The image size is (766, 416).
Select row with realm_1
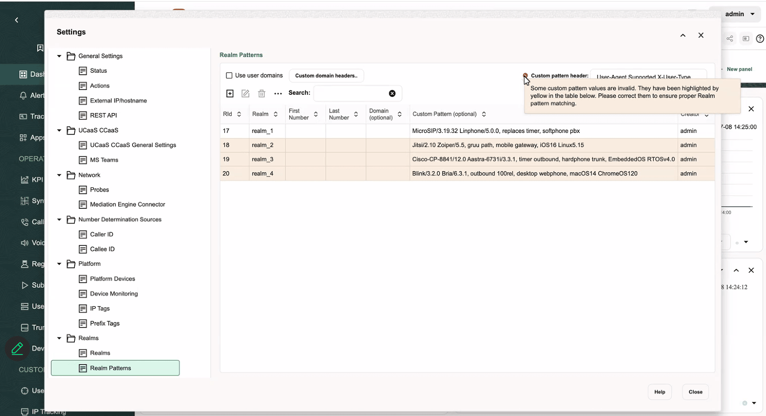(x=467, y=131)
